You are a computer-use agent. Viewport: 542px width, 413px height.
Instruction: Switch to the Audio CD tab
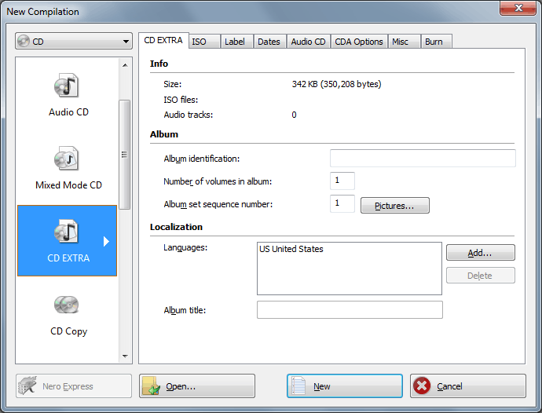click(x=308, y=42)
